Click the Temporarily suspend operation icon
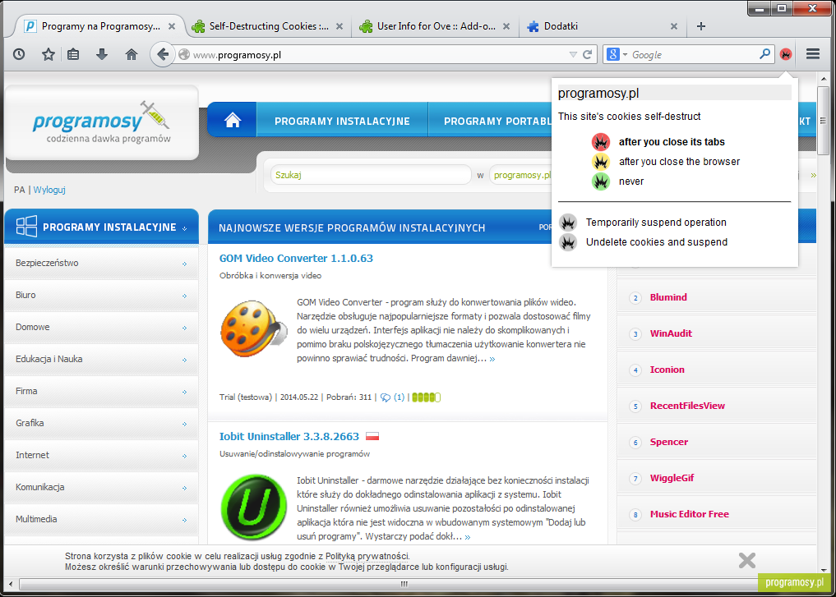The height and width of the screenshot is (597, 836). 568,222
